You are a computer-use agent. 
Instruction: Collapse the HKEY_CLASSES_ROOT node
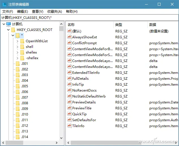pyautogui.click(x=8, y=30)
